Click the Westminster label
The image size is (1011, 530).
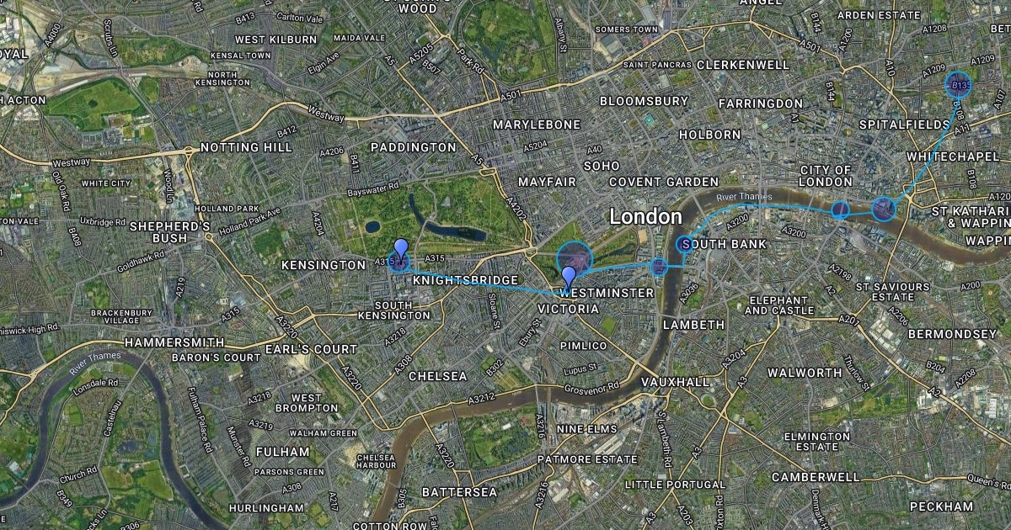607,292
